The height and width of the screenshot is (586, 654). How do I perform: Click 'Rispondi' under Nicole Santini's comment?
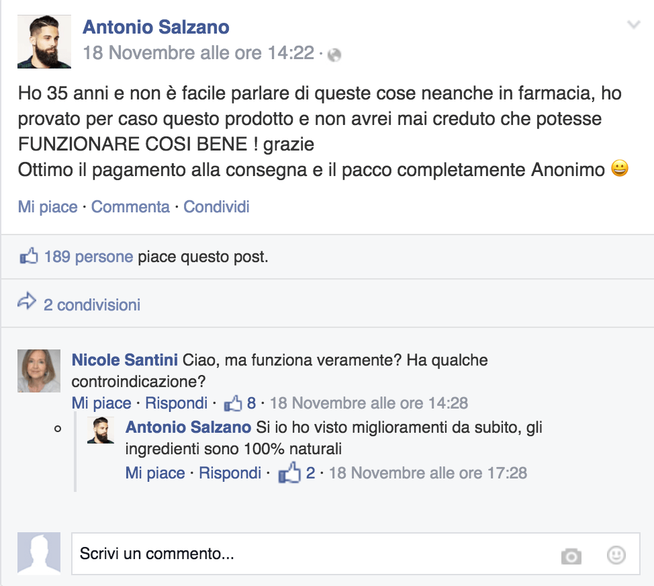(x=177, y=403)
